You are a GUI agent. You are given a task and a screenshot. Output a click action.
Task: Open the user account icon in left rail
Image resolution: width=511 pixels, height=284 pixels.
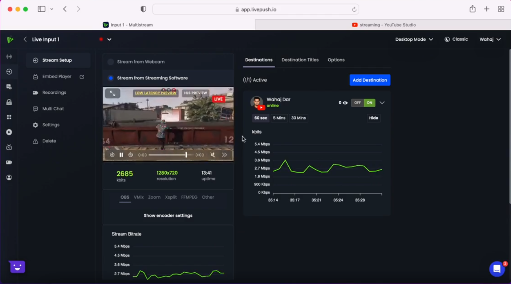[9, 178]
